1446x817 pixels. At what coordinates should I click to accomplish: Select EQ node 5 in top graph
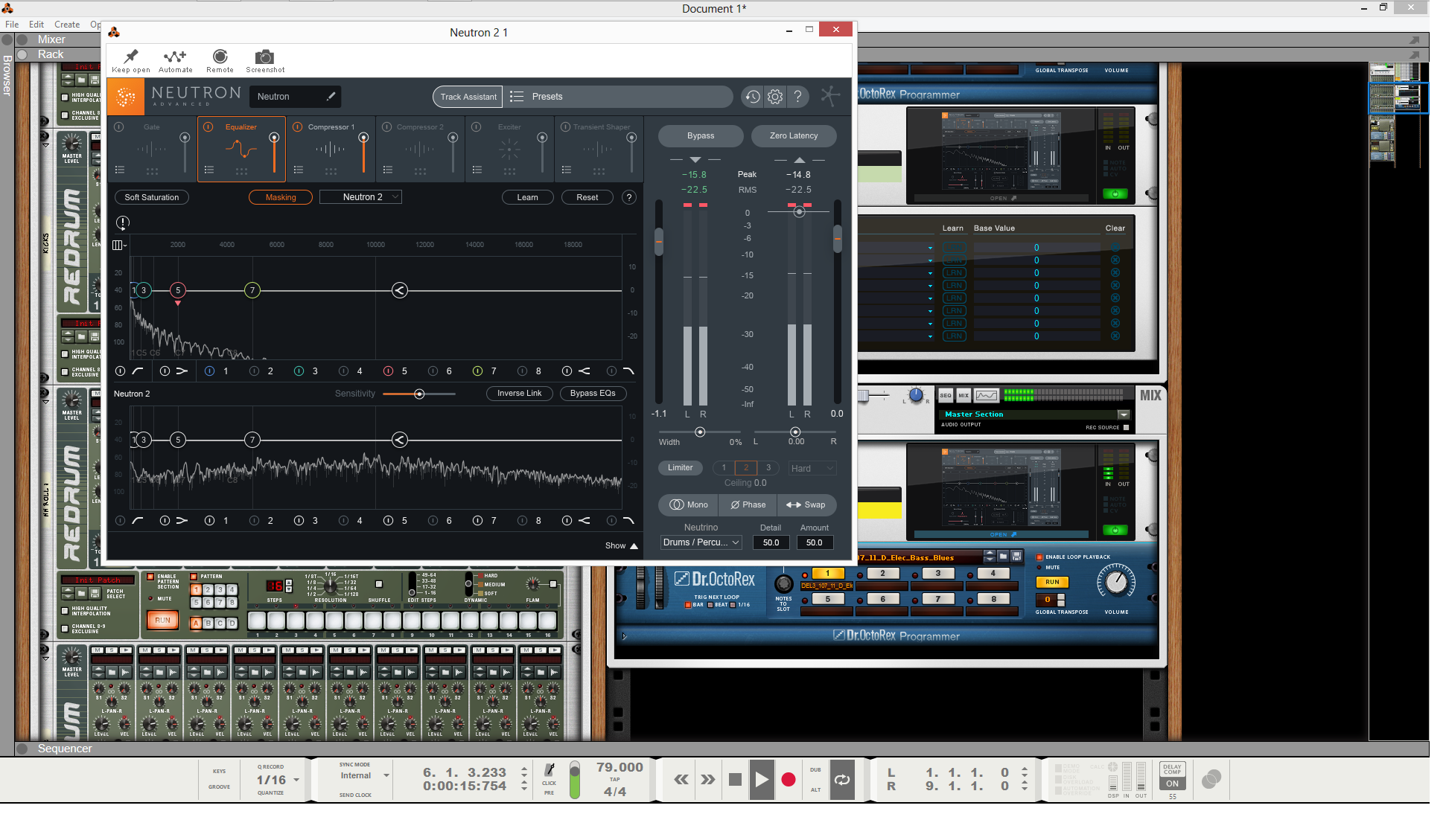click(177, 290)
